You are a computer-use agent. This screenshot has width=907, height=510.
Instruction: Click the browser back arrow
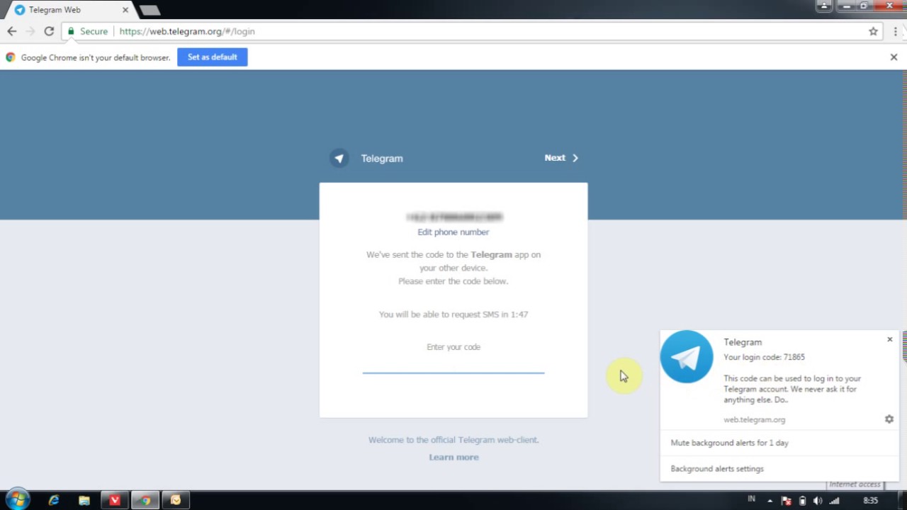[11, 31]
